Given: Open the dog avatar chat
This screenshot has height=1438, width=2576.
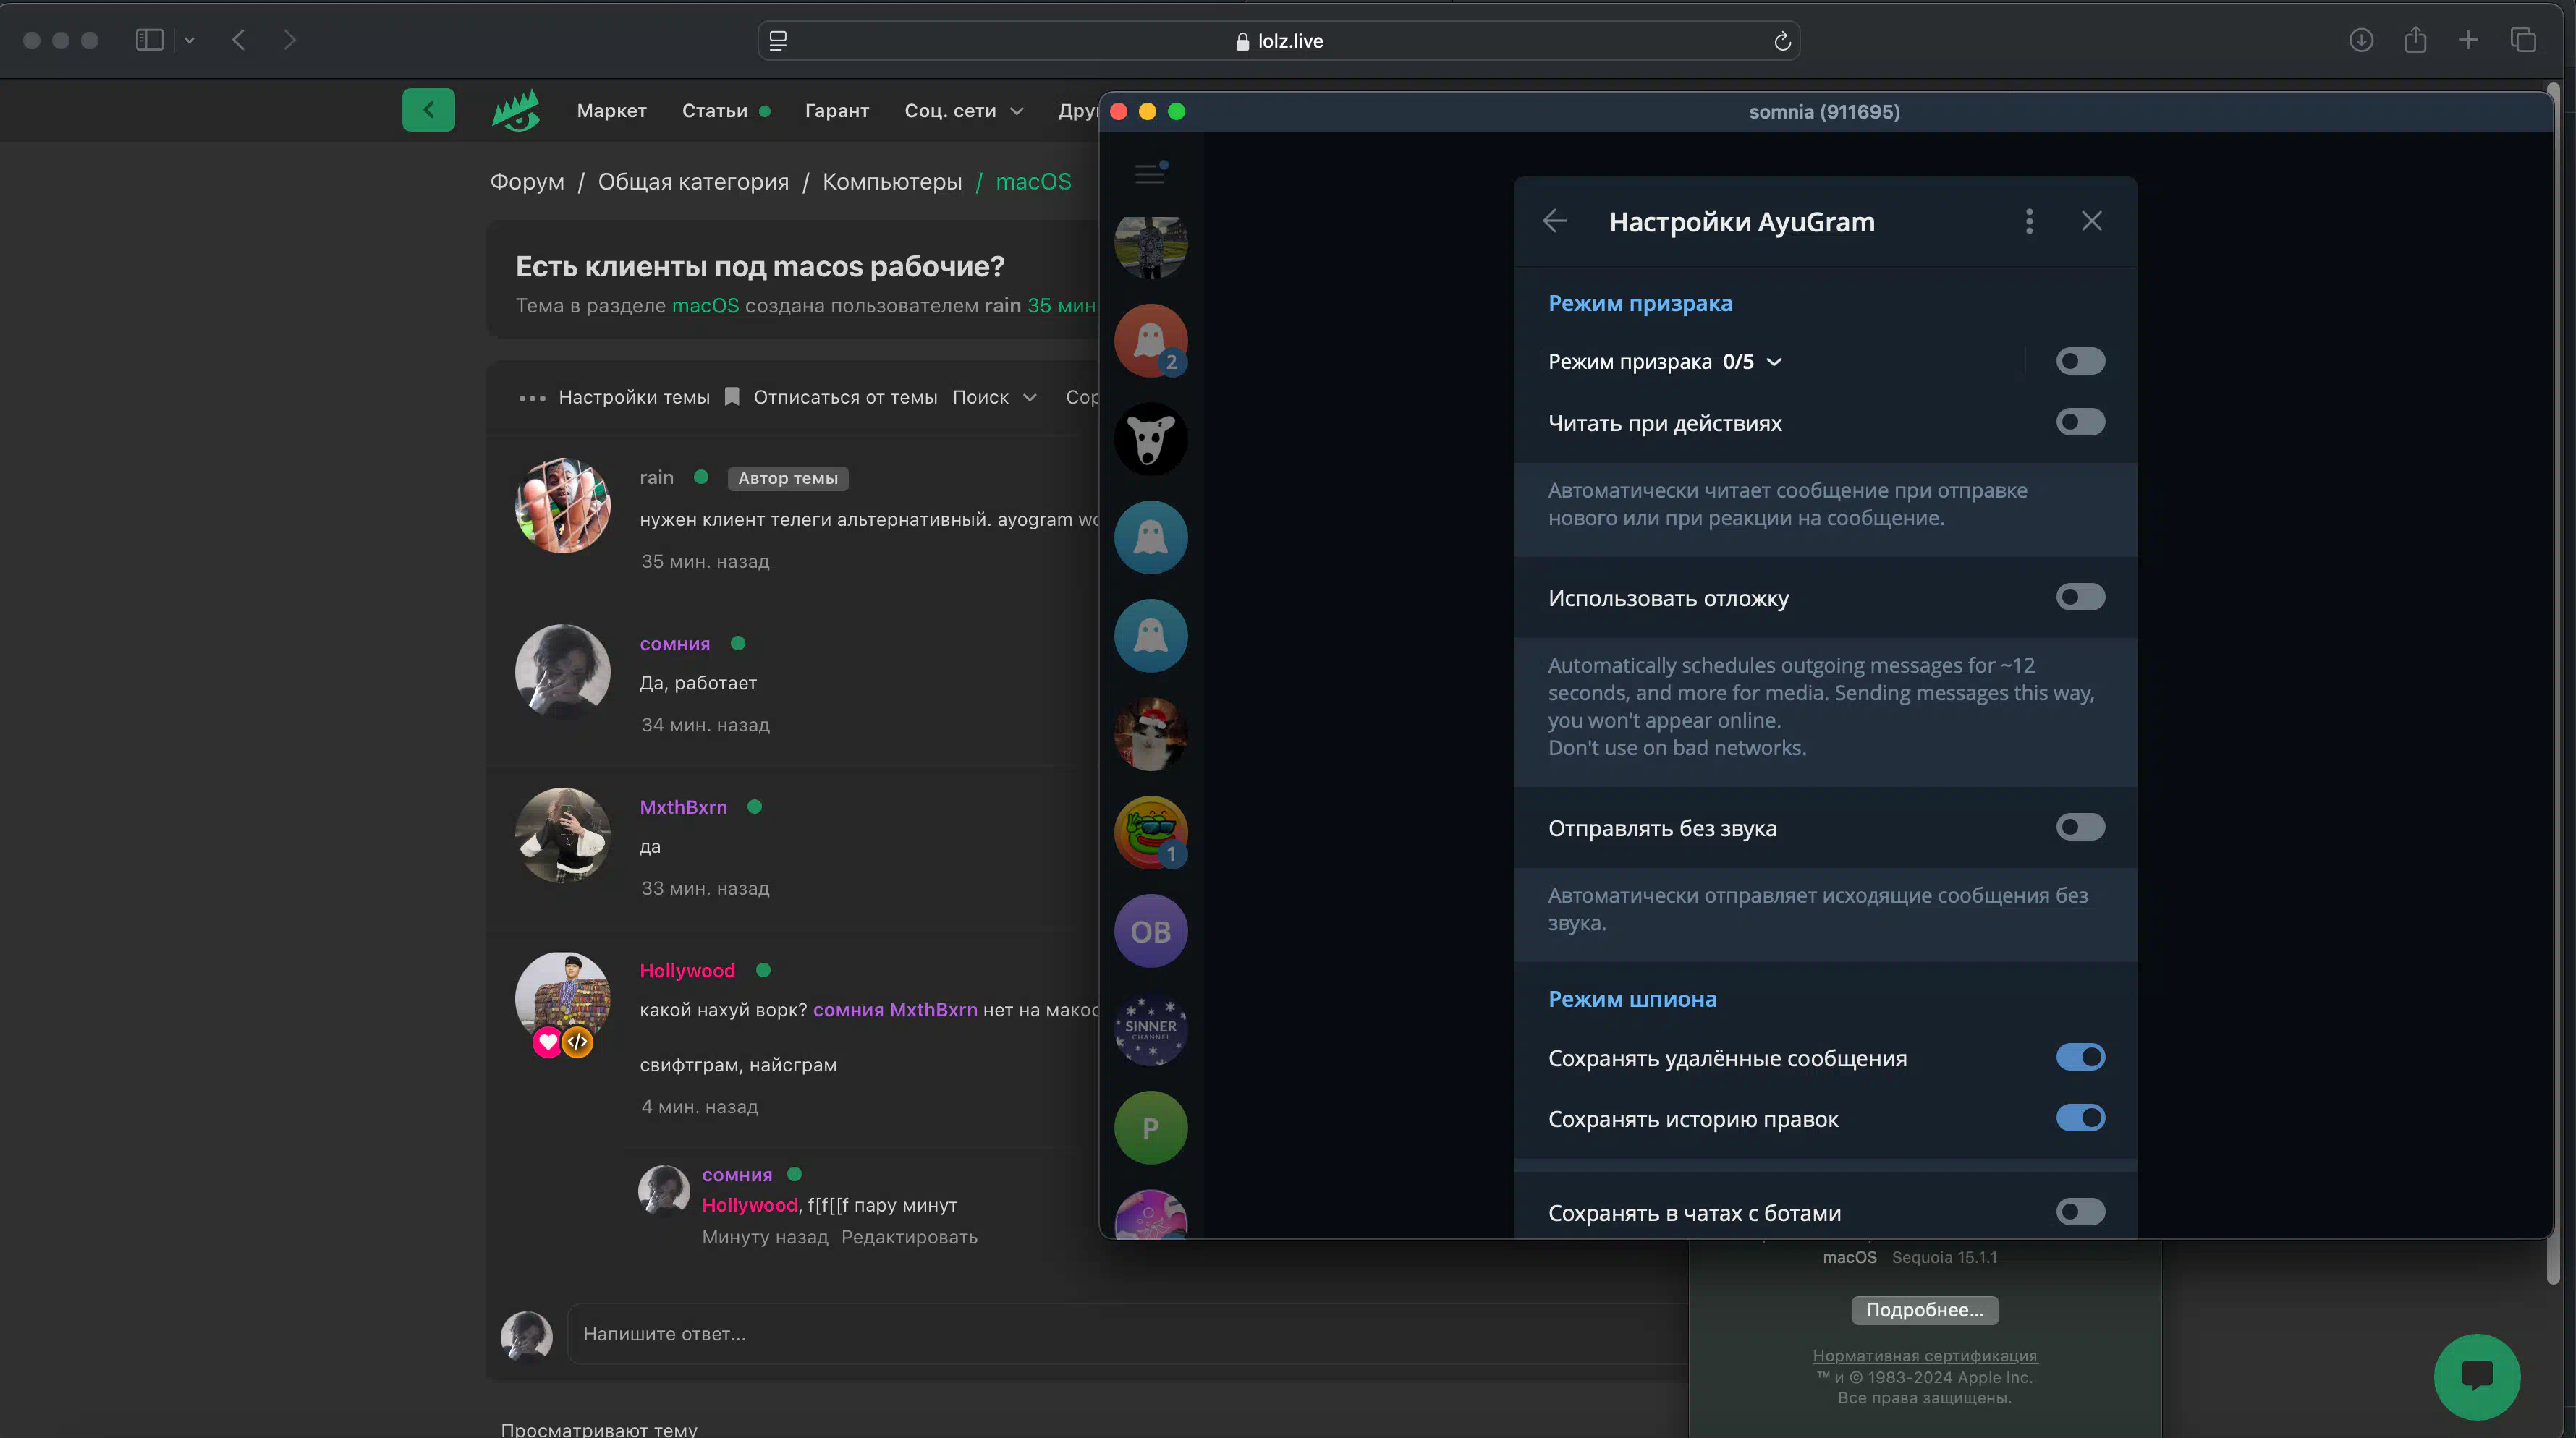Looking at the screenshot, I should (x=1150, y=438).
